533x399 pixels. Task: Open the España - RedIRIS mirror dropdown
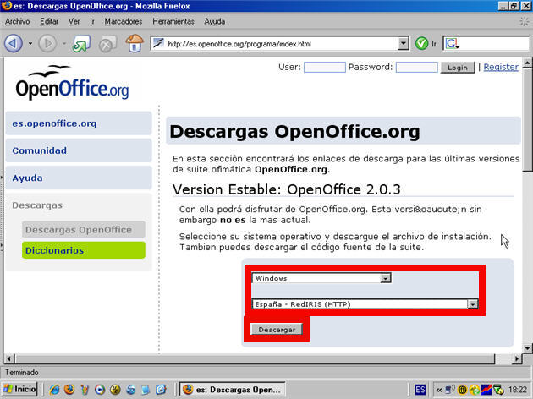click(x=473, y=303)
